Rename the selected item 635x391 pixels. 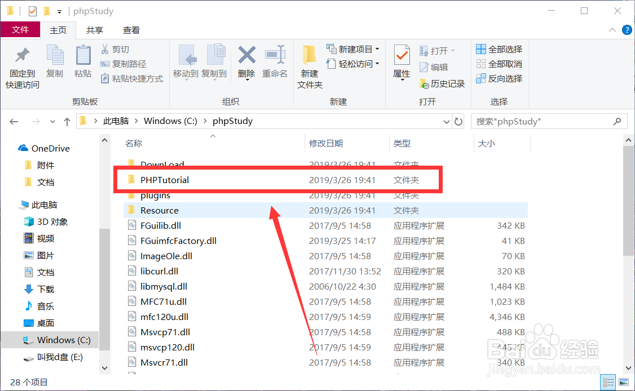coord(275,61)
